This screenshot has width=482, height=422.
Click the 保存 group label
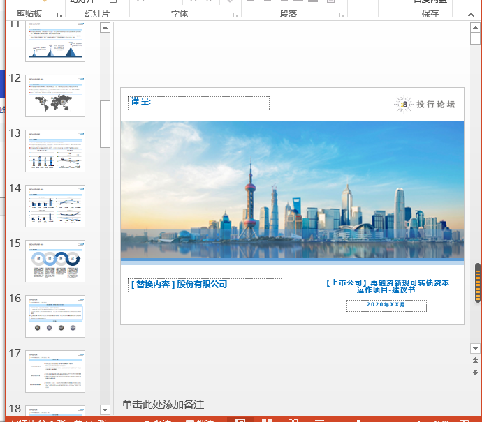coord(430,14)
